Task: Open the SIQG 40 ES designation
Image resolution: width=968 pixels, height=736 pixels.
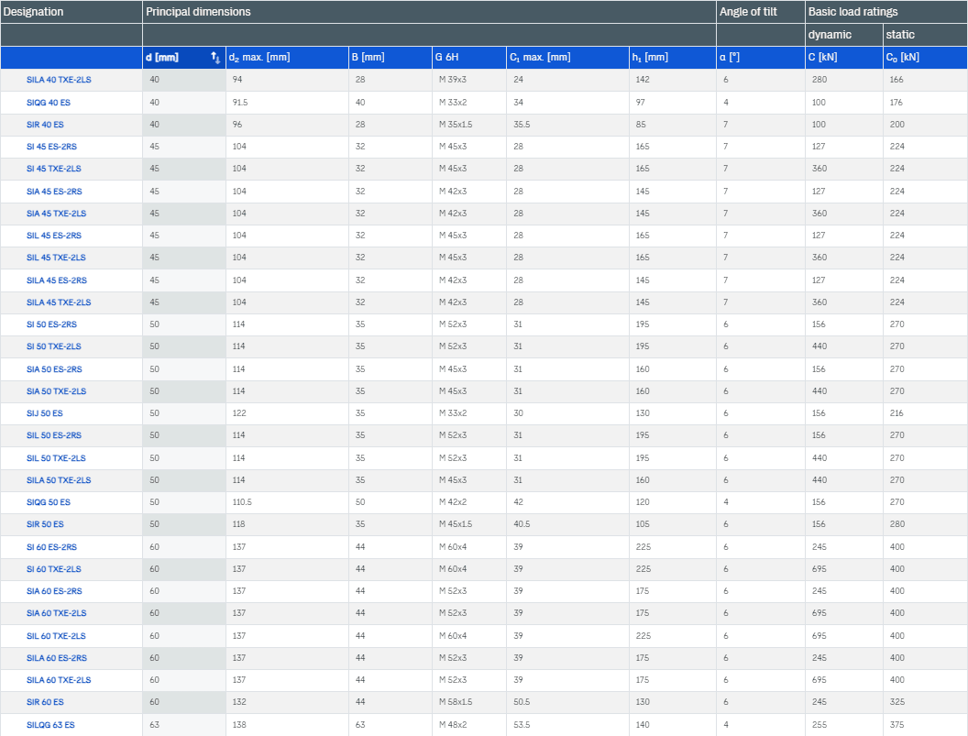Action: (50, 102)
